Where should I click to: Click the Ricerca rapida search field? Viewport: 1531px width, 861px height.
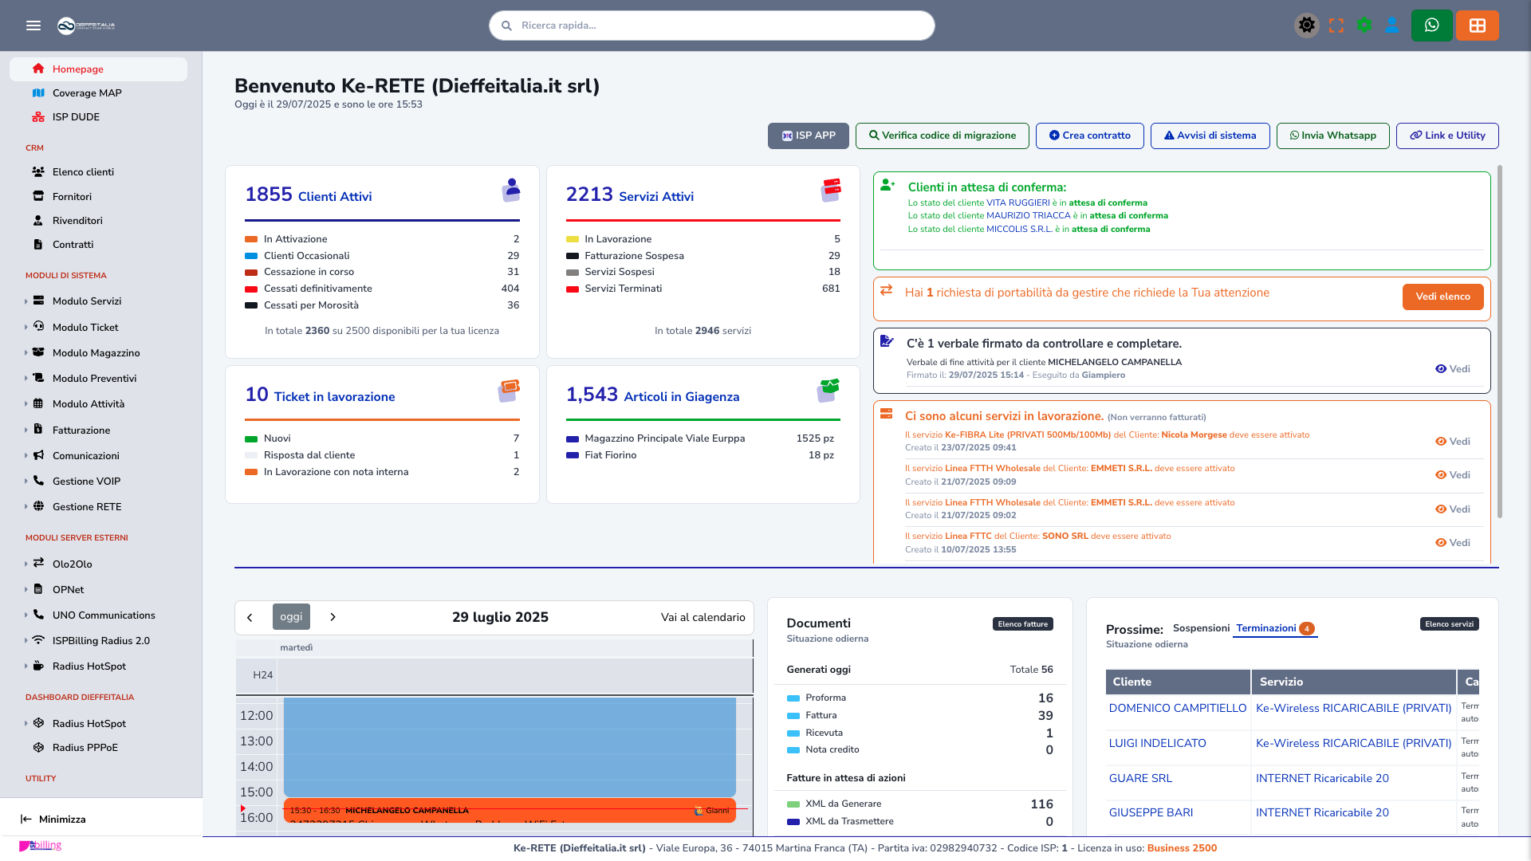click(711, 26)
